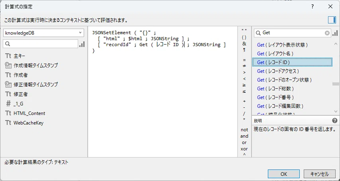
Task: Select Get ( レコード ID ) function
Action: (x=292, y=62)
